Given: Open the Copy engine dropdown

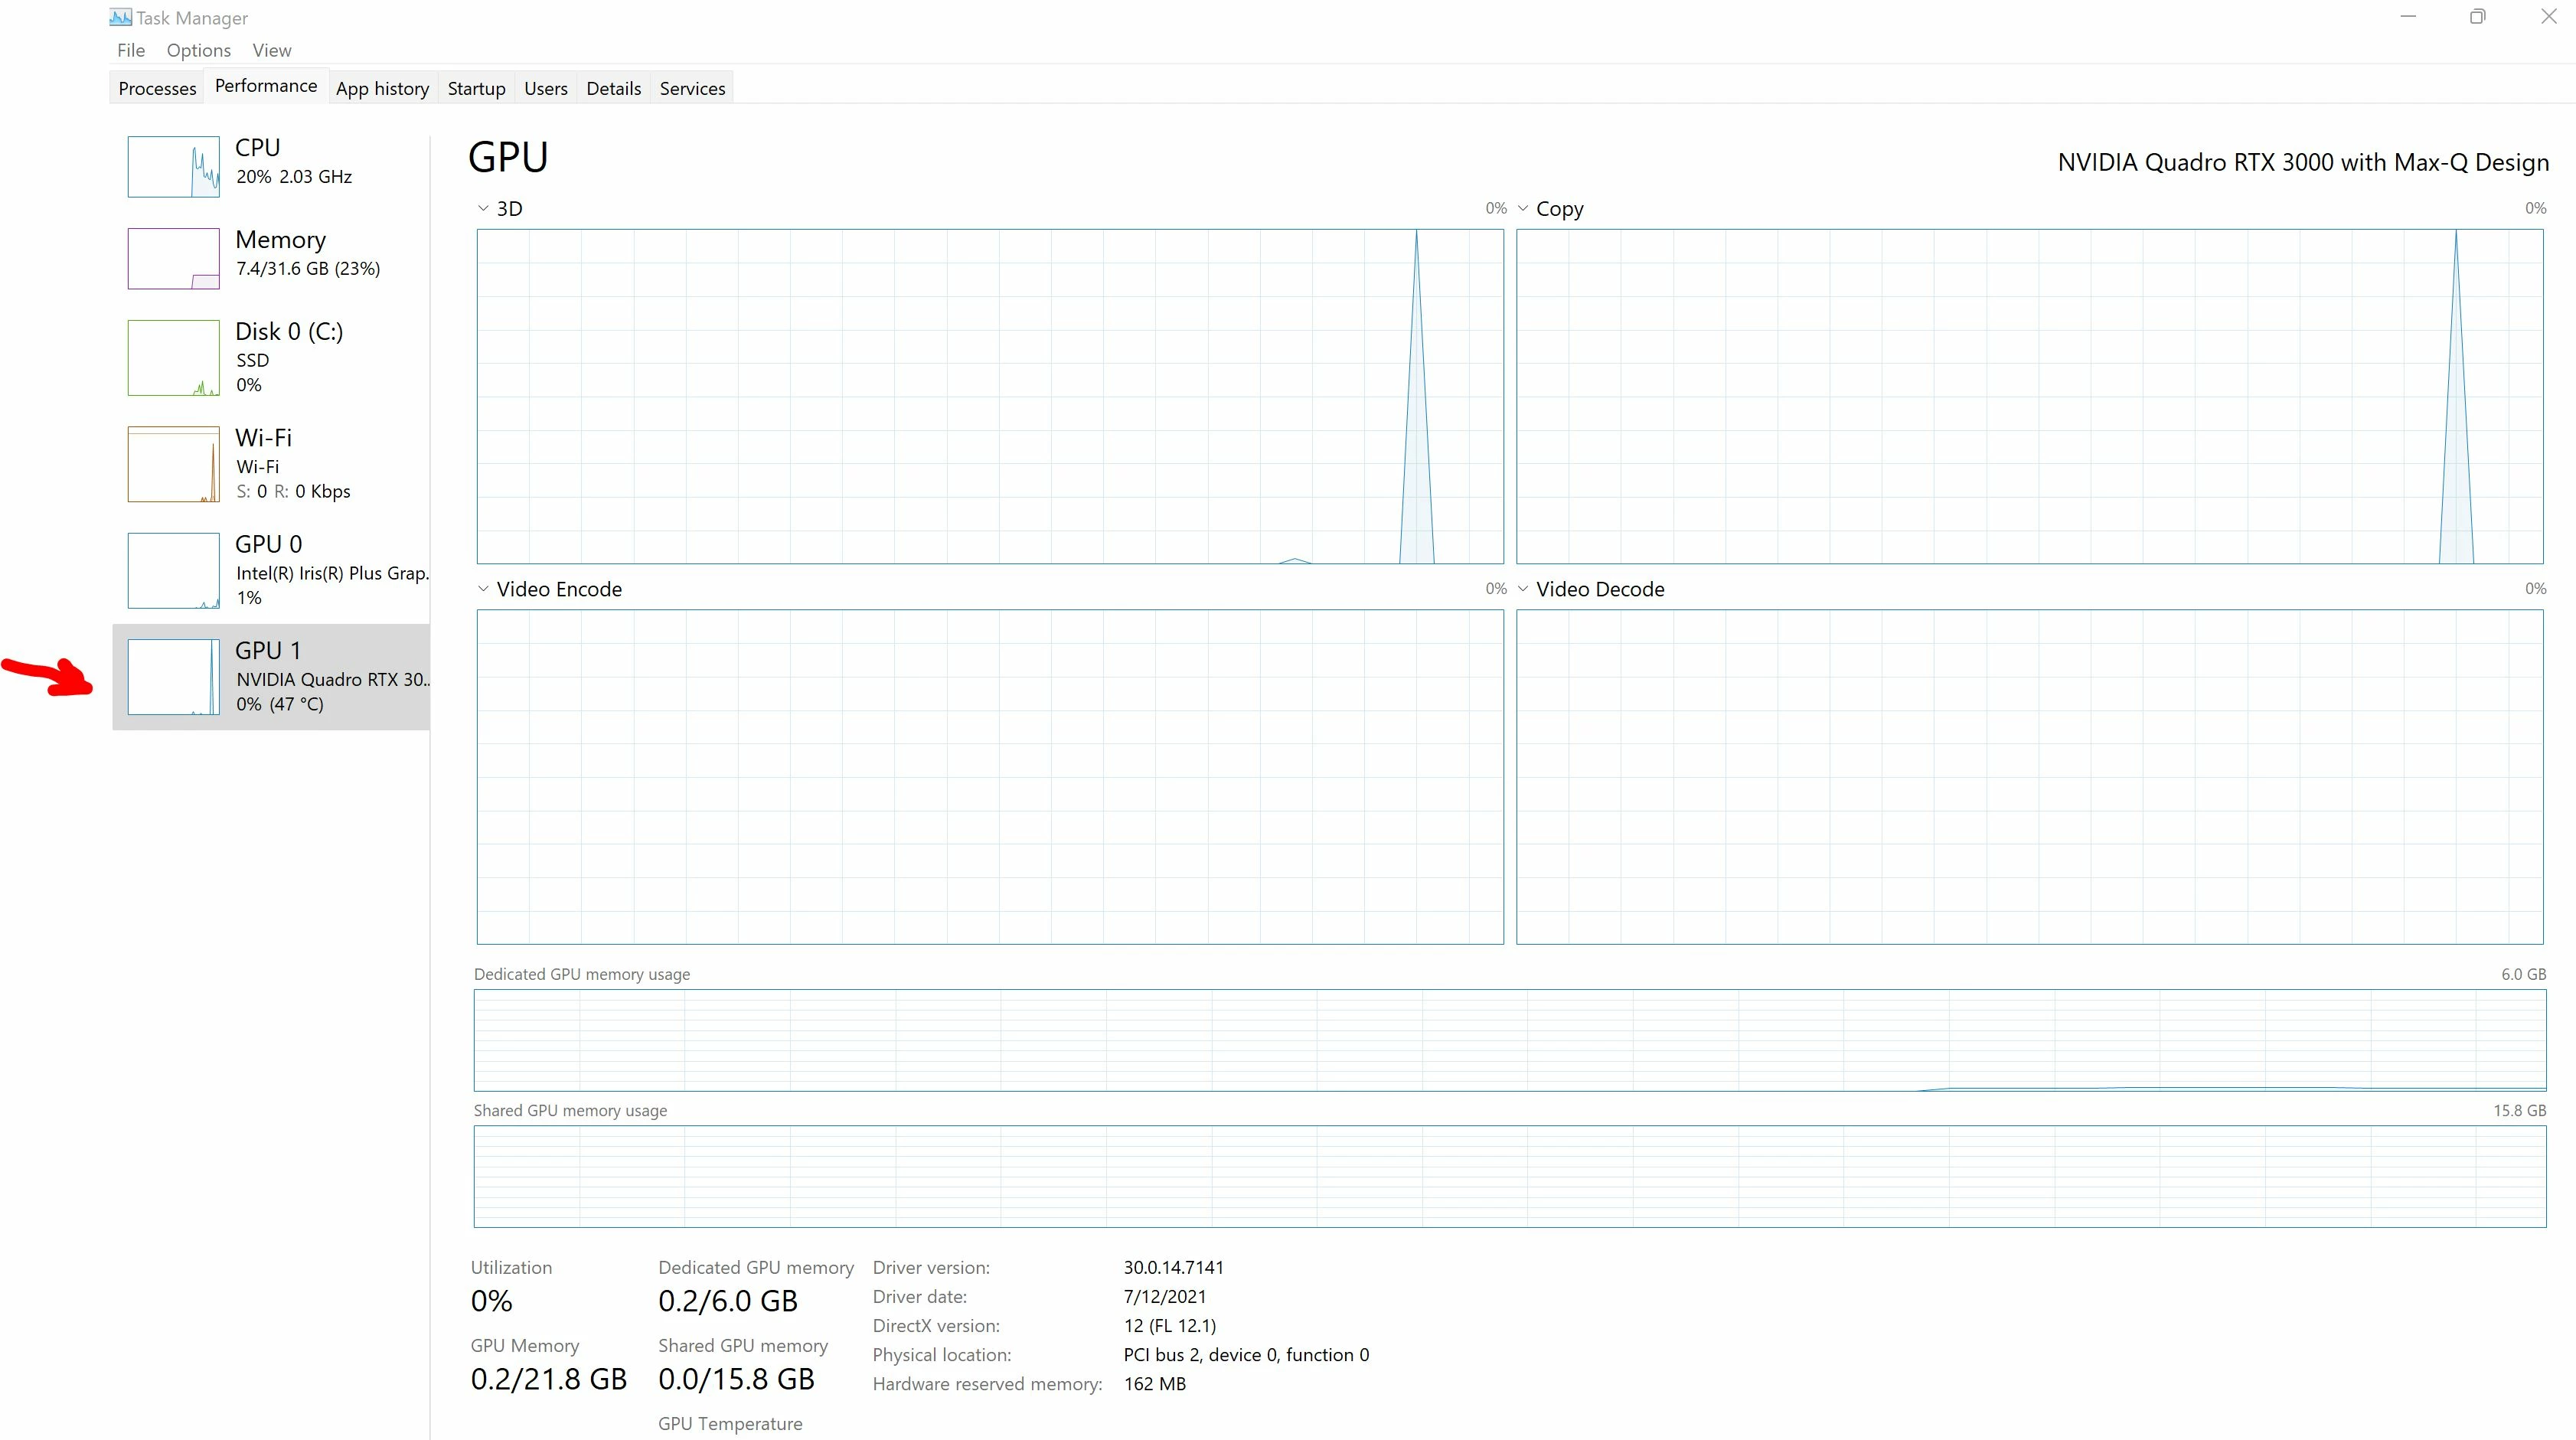Looking at the screenshot, I should pos(1524,208).
